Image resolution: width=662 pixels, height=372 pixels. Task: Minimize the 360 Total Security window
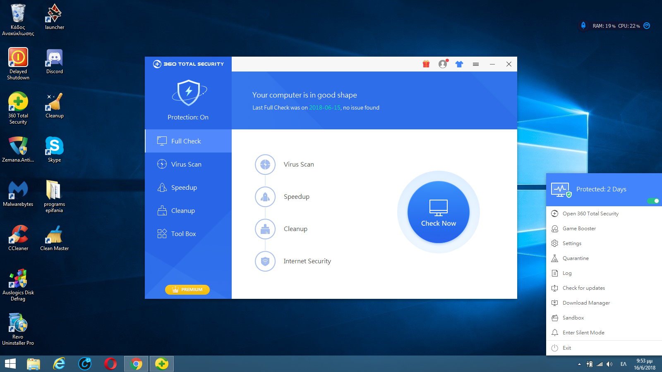point(492,64)
